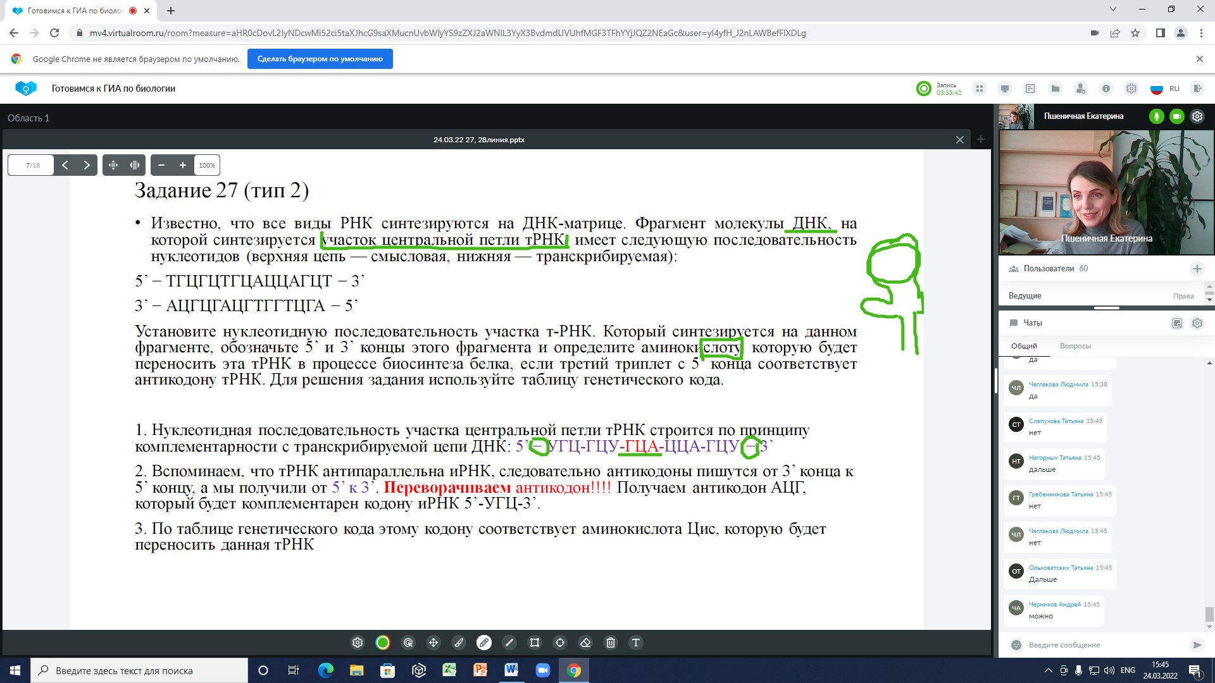Click the trash can to clear drawings
The image size is (1215, 683).
(x=611, y=643)
